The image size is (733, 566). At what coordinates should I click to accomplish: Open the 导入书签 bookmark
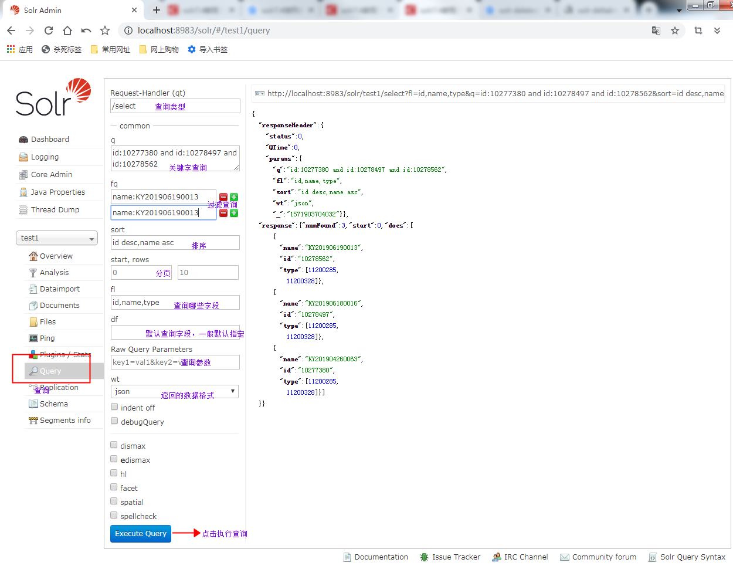pos(208,49)
